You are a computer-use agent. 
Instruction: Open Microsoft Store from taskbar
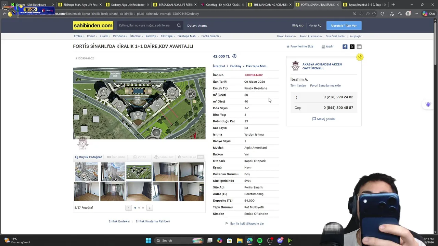pyautogui.click(x=230, y=241)
